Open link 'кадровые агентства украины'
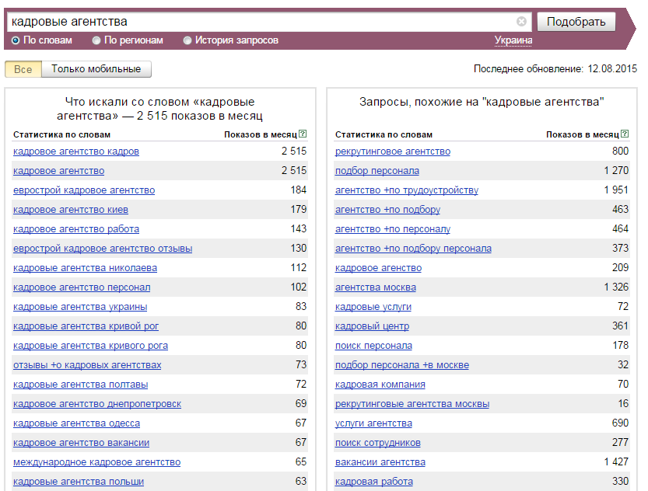This screenshot has height=491, width=648. tap(80, 307)
